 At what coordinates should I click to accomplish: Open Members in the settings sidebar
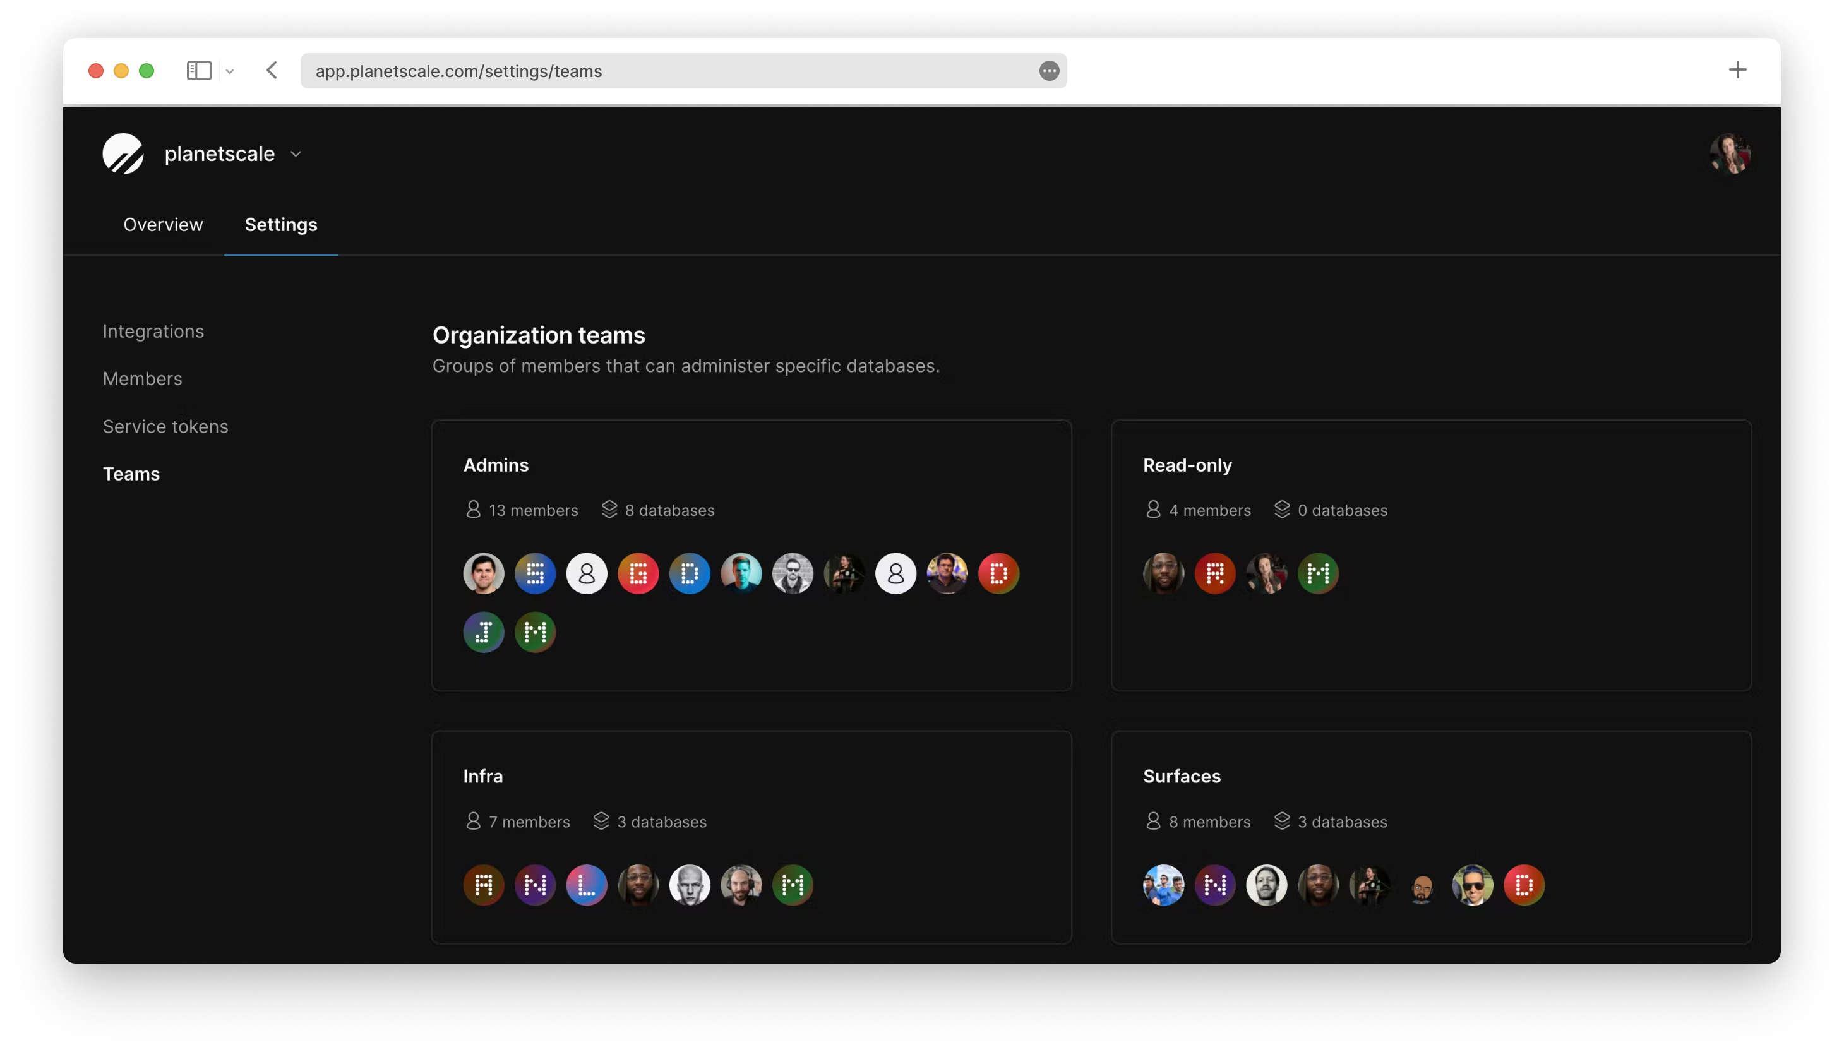142,379
